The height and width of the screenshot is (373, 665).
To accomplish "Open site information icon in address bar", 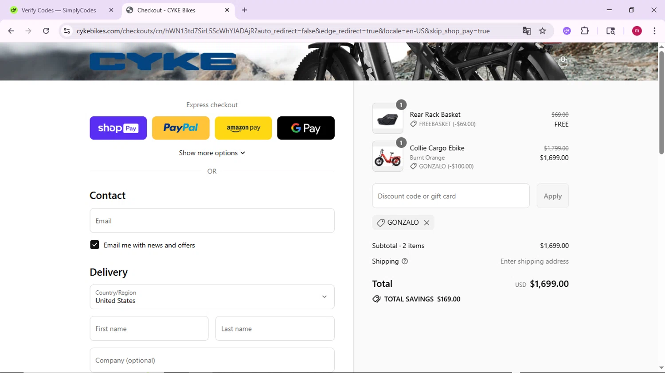I will click(67, 31).
